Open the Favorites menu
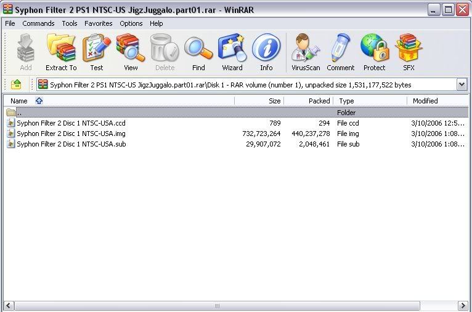This screenshot has height=312, width=472. click(x=98, y=23)
